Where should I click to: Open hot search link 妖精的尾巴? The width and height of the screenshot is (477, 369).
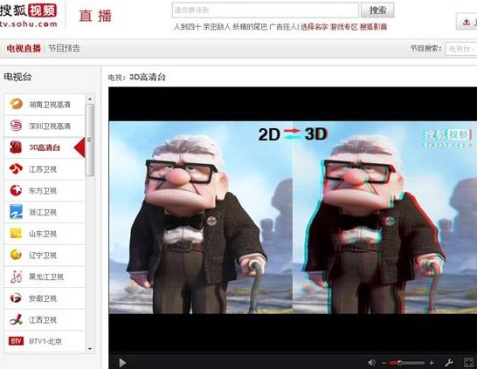(250, 27)
